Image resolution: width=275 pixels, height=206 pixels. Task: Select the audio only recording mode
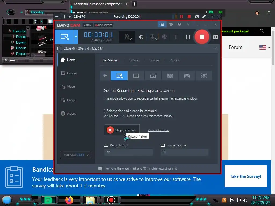coord(204,76)
